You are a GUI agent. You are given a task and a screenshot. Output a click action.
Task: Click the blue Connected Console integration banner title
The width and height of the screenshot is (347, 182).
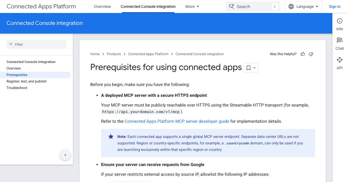(x=45, y=23)
